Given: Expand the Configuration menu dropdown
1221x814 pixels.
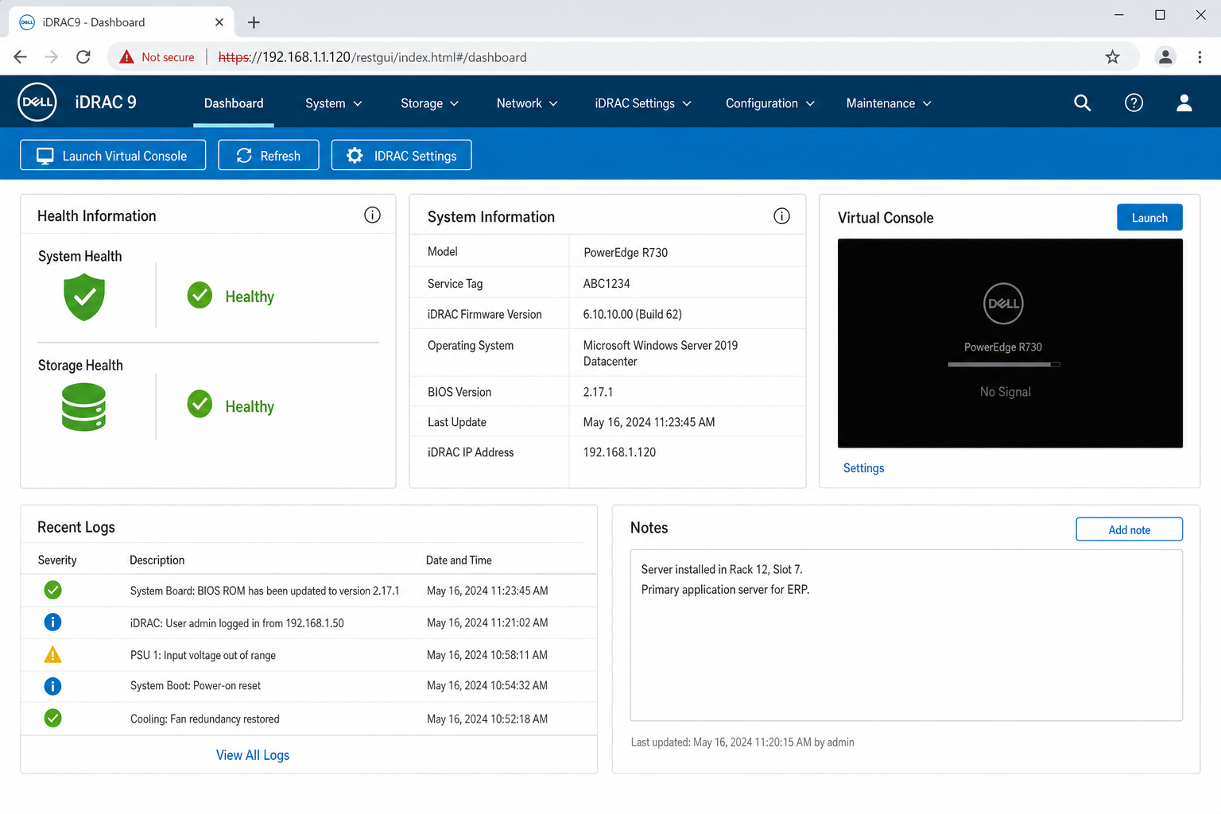Looking at the screenshot, I should pyautogui.click(x=770, y=103).
